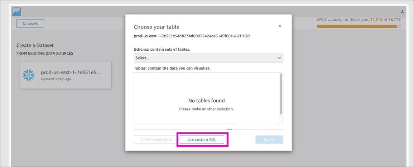414x167 pixels.
Task: Close the Choose your table dialog
Action: click(x=280, y=26)
